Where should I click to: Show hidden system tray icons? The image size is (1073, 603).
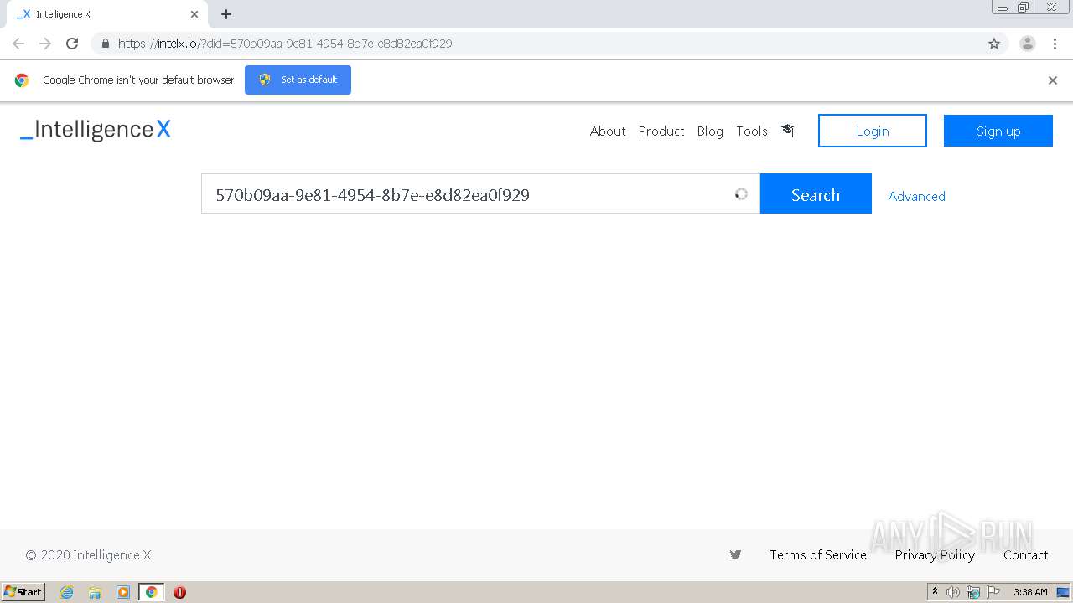(935, 592)
